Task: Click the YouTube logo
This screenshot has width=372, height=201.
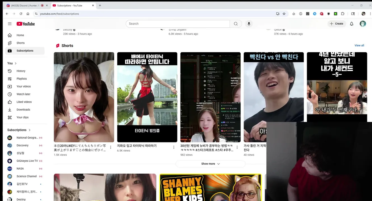Action: click(x=25, y=24)
